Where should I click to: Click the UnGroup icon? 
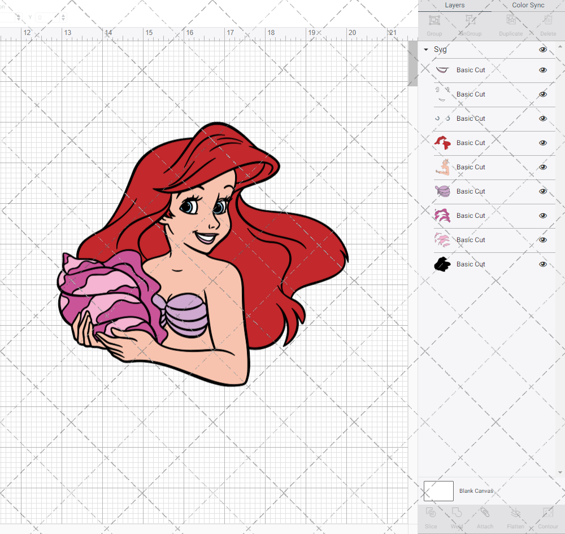pyautogui.click(x=471, y=20)
